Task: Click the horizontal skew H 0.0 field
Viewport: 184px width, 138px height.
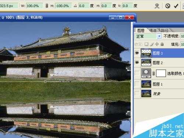Action: tap(106, 6)
